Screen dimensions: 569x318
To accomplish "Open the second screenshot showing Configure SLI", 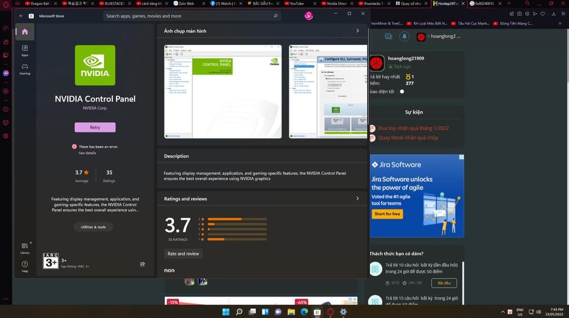I will click(x=328, y=92).
